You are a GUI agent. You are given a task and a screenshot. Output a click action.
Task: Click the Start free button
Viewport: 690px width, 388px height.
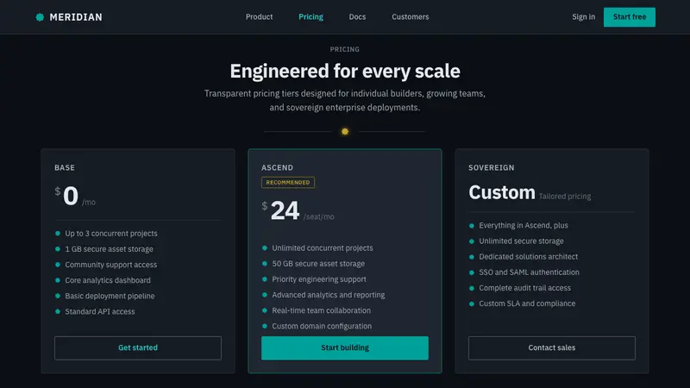(630, 17)
